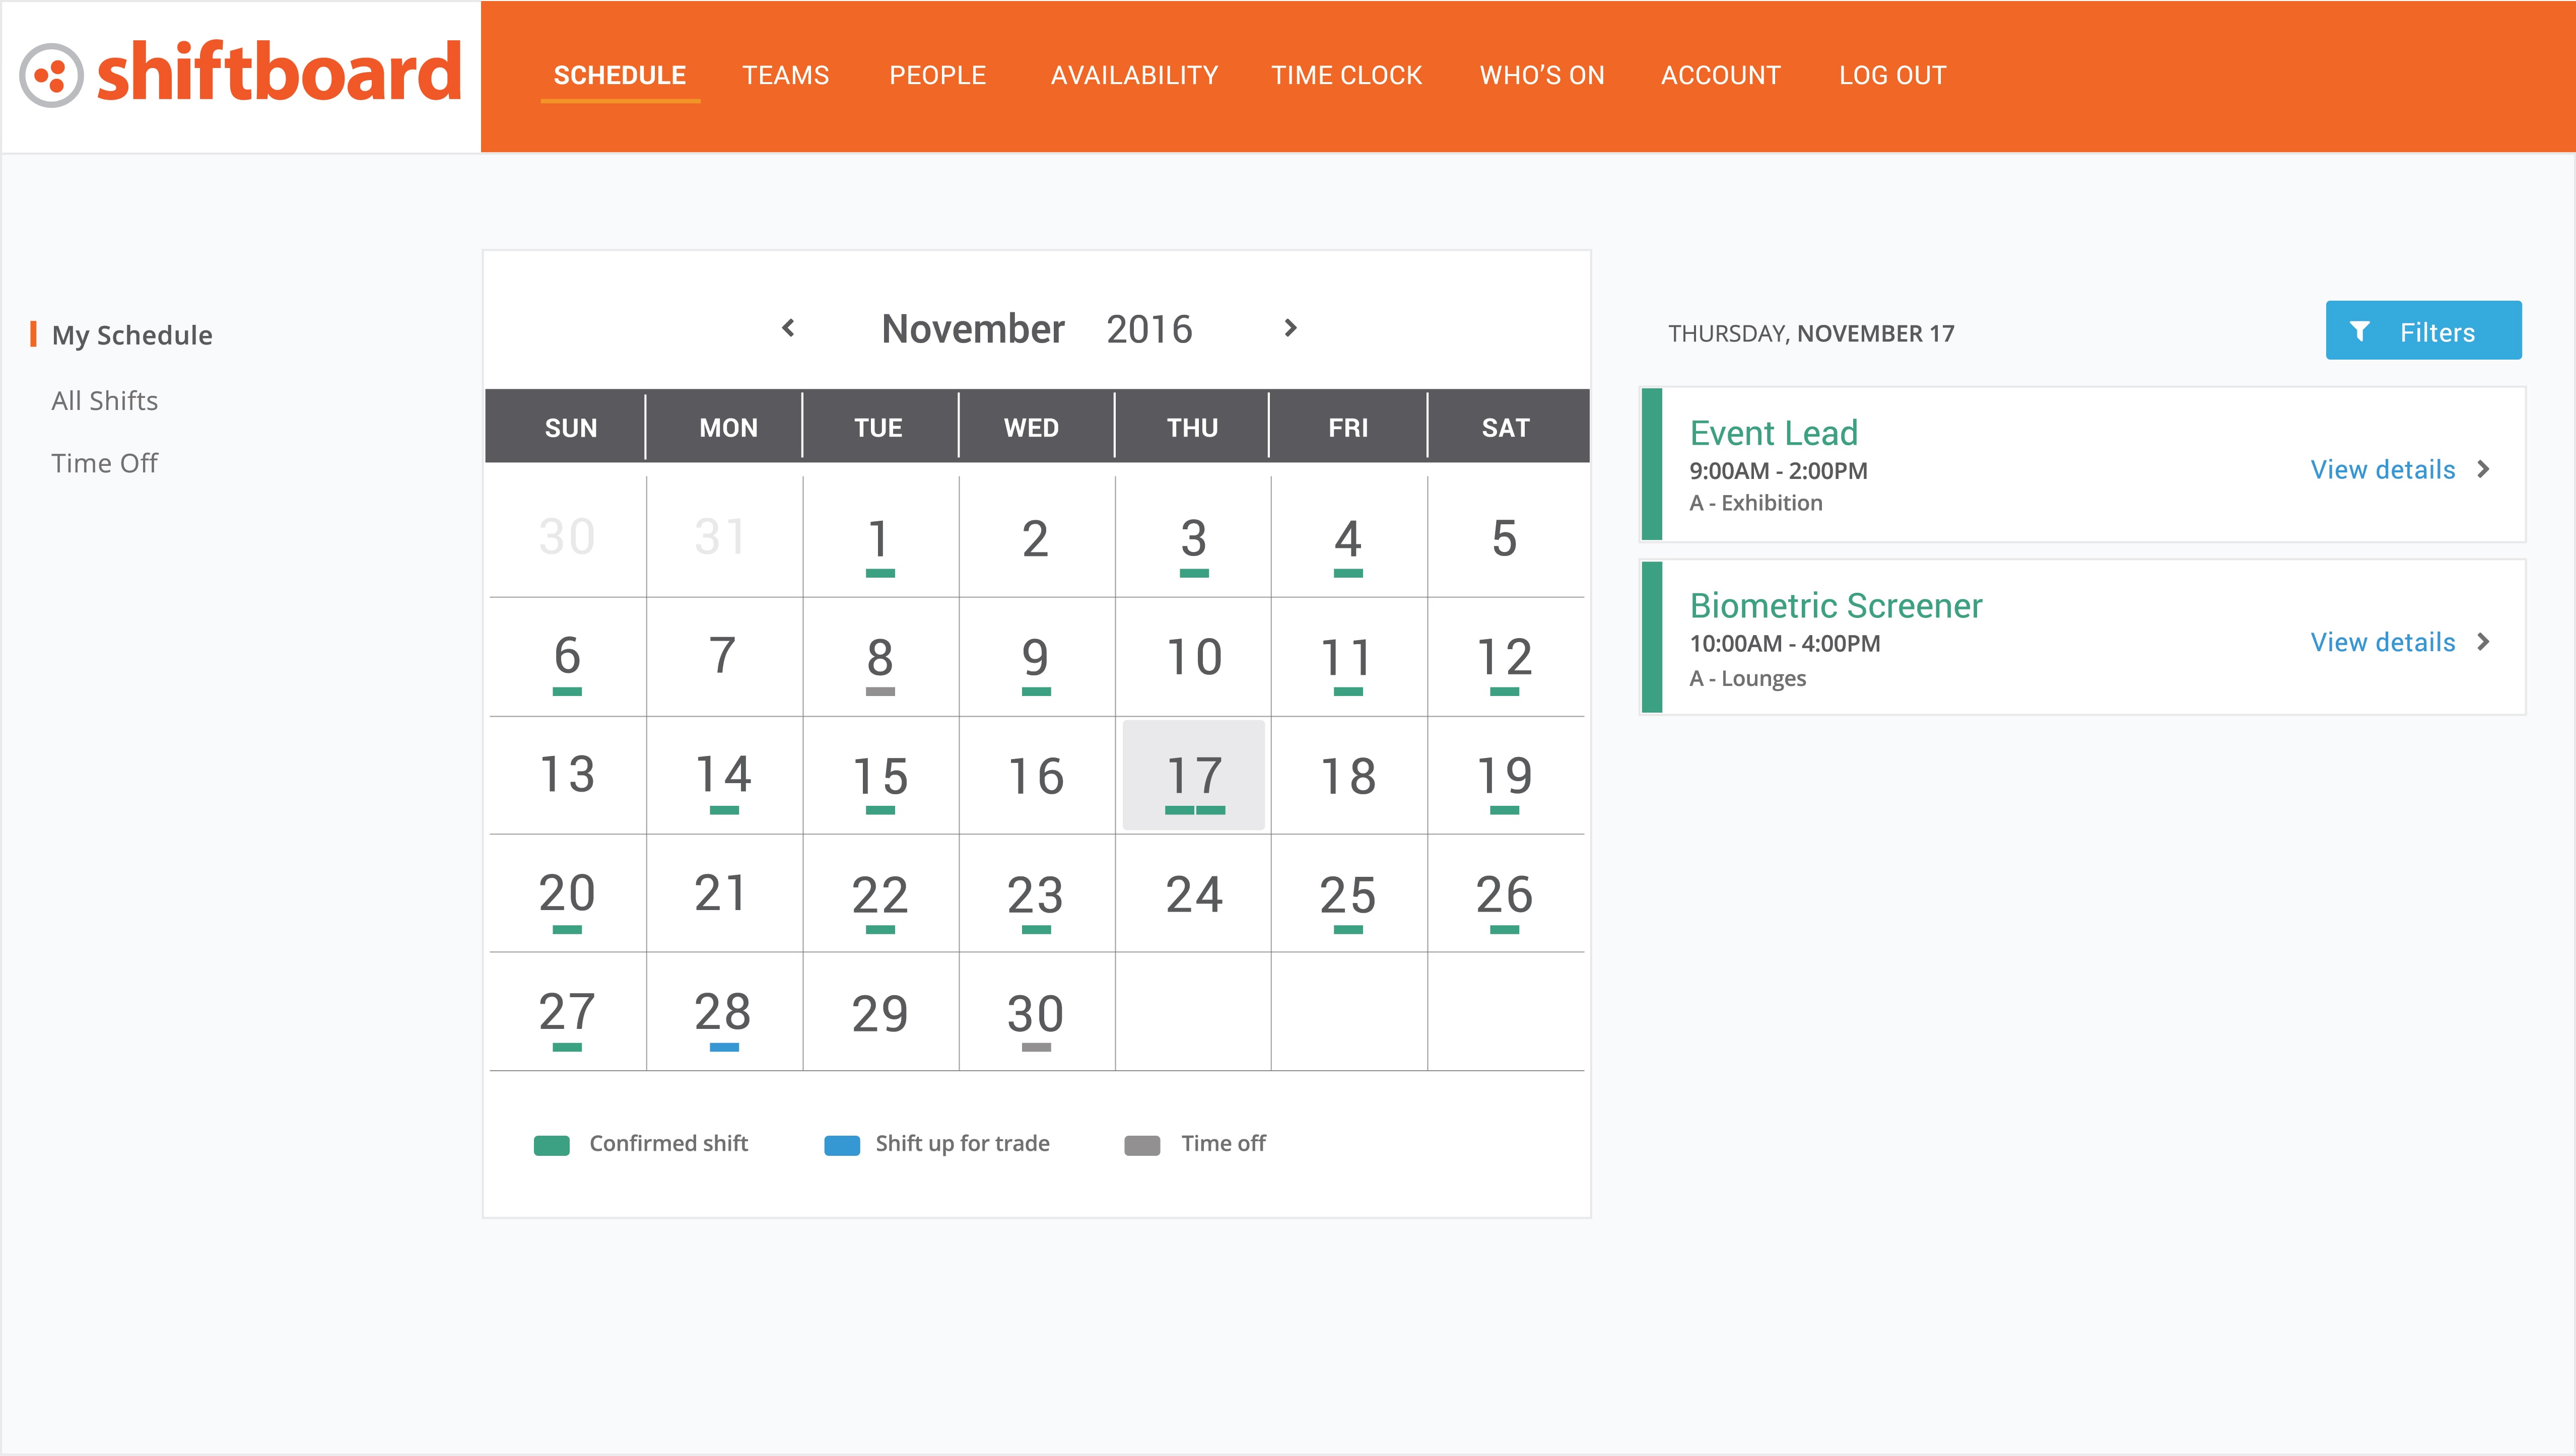View details for Event Lead shift

(2383, 469)
